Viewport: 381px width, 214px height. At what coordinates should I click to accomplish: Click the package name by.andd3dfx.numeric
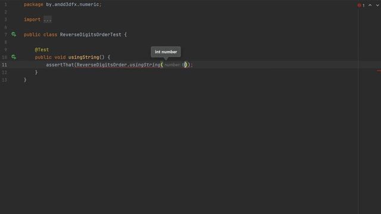(73, 5)
